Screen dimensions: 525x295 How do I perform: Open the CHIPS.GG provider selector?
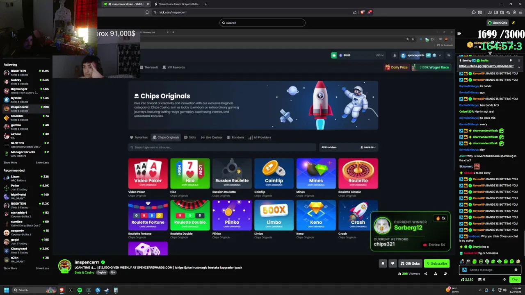(368, 147)
